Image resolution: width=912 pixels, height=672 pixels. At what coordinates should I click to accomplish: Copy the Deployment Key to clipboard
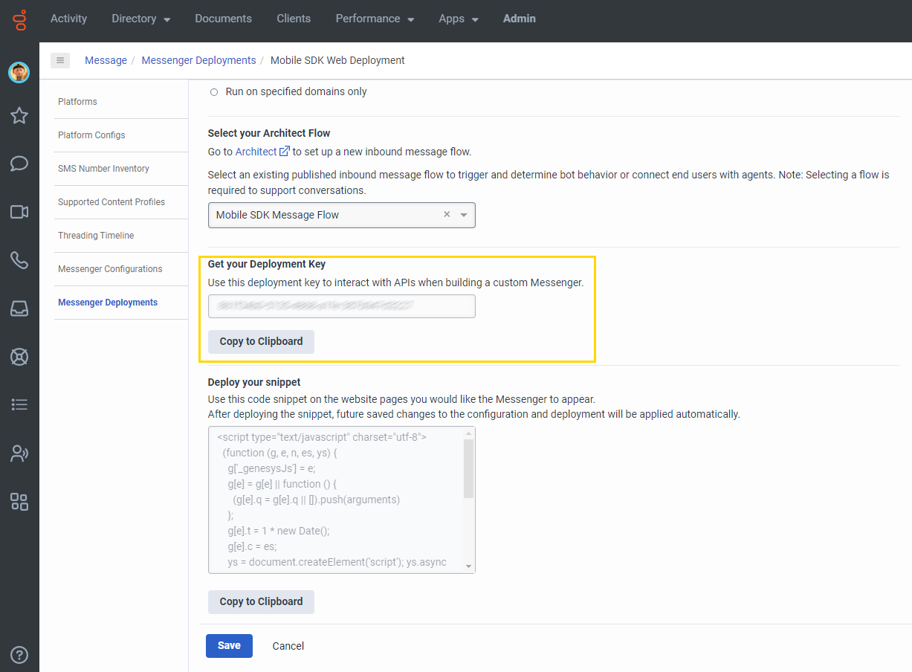click(x=261, y=341)
